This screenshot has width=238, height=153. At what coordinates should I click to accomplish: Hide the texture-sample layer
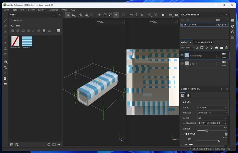click(x=182, y=55)
